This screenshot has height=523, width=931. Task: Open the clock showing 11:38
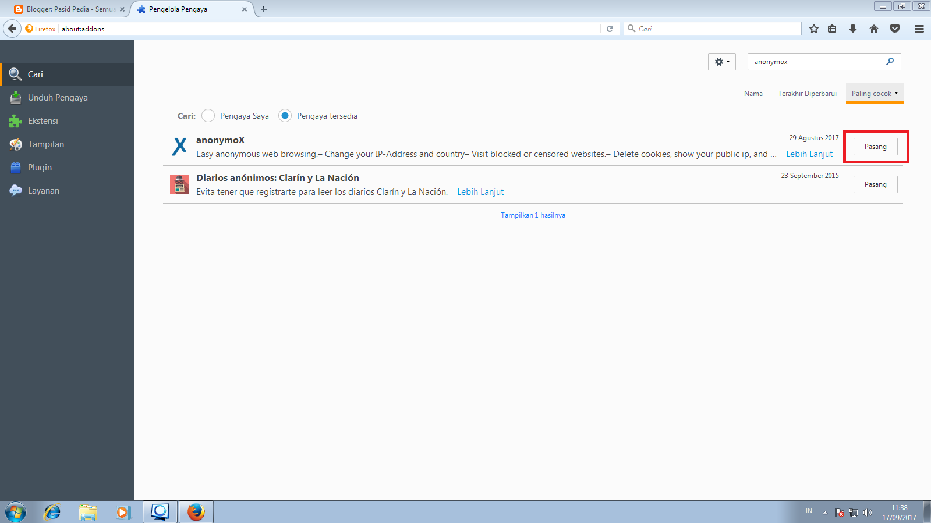tap(899, 513)
